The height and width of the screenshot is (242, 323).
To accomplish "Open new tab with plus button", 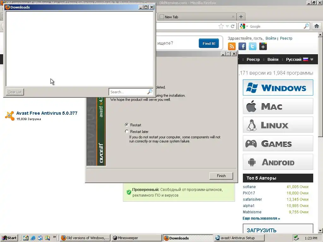I will point(241,17).
